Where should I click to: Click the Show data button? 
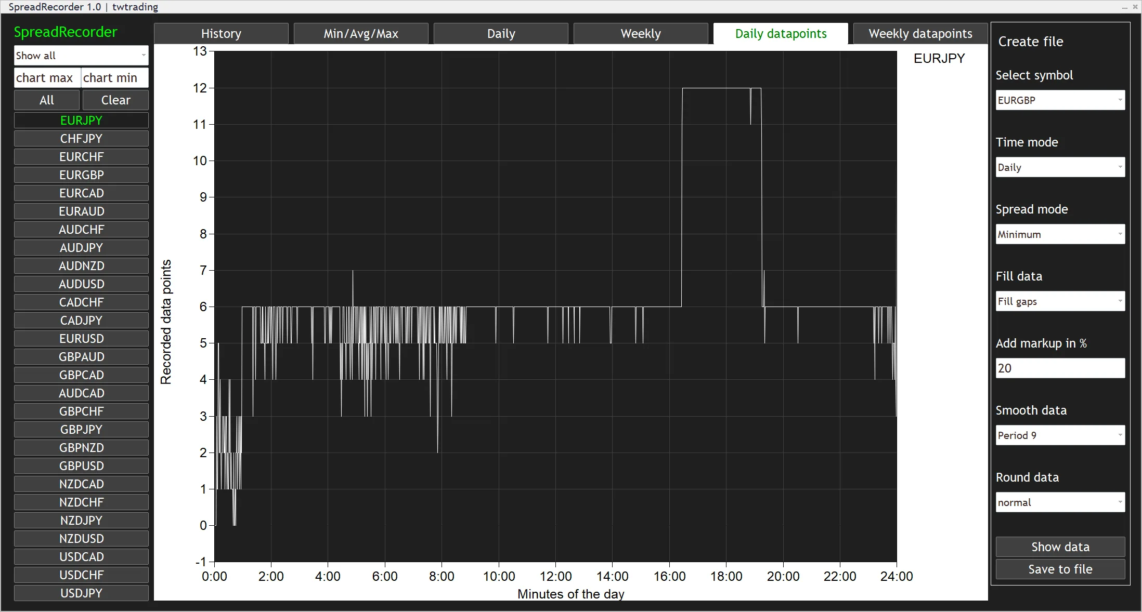1060,547
